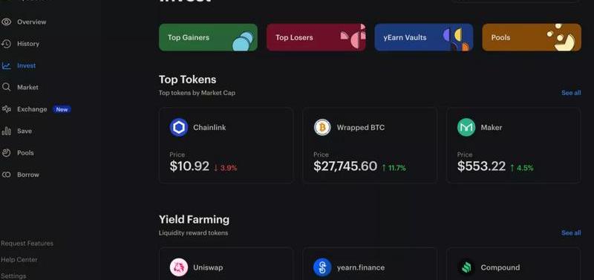Select Invest in the sidebar menu
594x280 pixels.
coord(26,65)
